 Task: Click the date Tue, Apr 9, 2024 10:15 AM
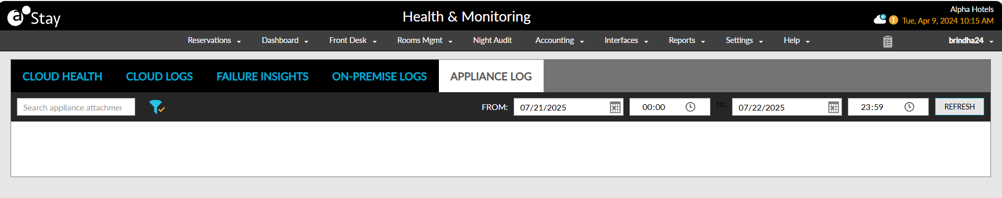click(948, 21)
